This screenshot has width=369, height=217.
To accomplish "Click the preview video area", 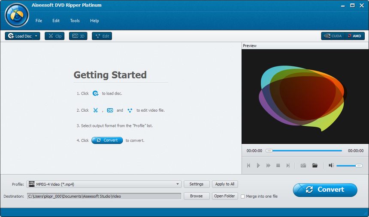I will (x=305, y=97).
